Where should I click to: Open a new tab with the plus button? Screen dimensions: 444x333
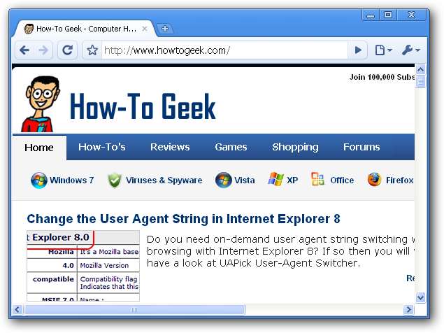point(165,29)
